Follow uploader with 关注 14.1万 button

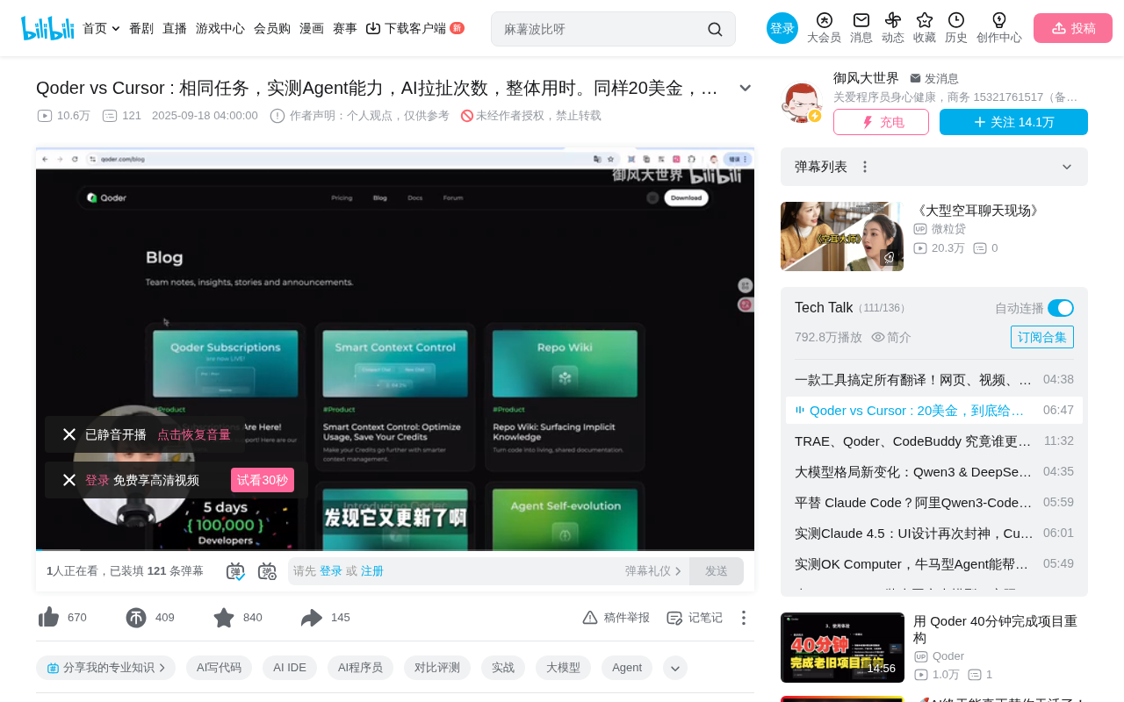[x=1013, y=122]
